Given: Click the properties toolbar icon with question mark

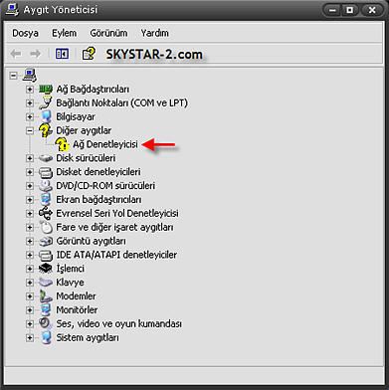Looking at the screenshot, I should (89, 54).
